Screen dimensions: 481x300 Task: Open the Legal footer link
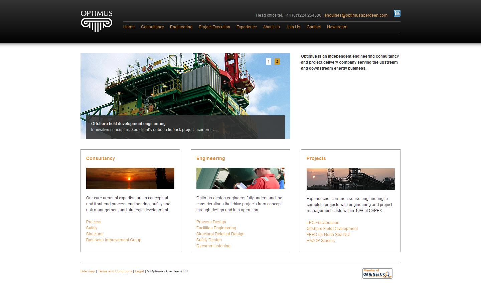(x=139, y=271)
